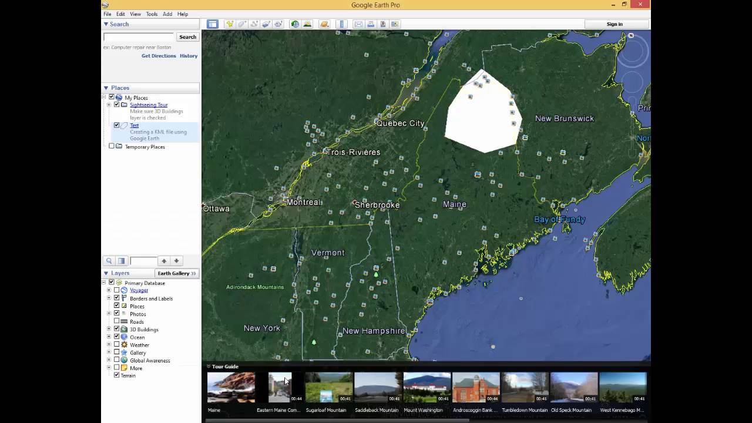Select the Add Path tool
Viewport: 752px width, 423px height.
(x=254, y=24)
